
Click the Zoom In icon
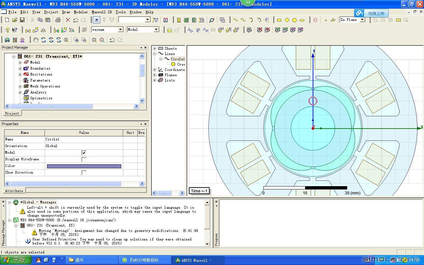click(x=77, y=40)
